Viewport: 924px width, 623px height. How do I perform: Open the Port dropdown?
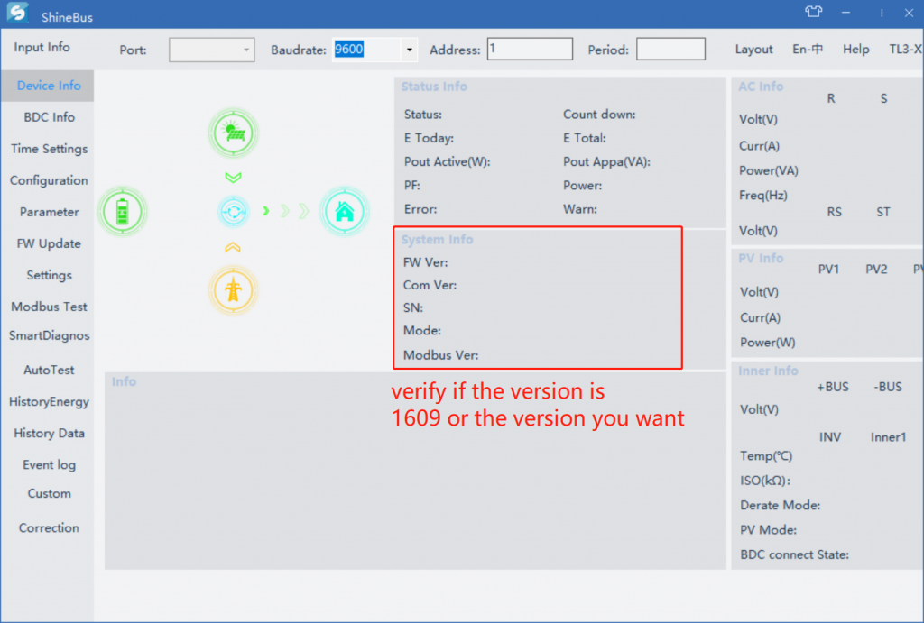[x=211, y=50]
